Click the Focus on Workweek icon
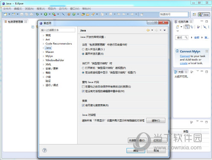The width and height of the screenshot is (212, 160). (198, 27)
